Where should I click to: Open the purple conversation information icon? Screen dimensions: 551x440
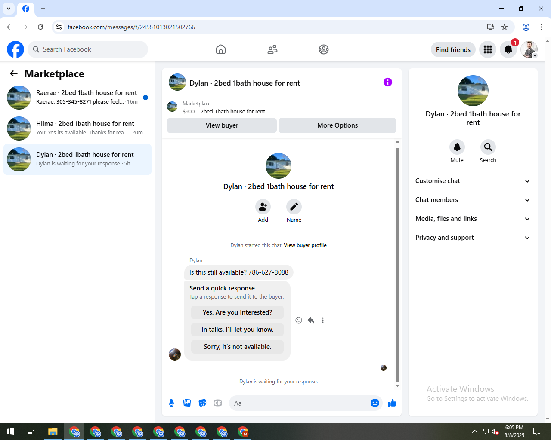point(388,82)
